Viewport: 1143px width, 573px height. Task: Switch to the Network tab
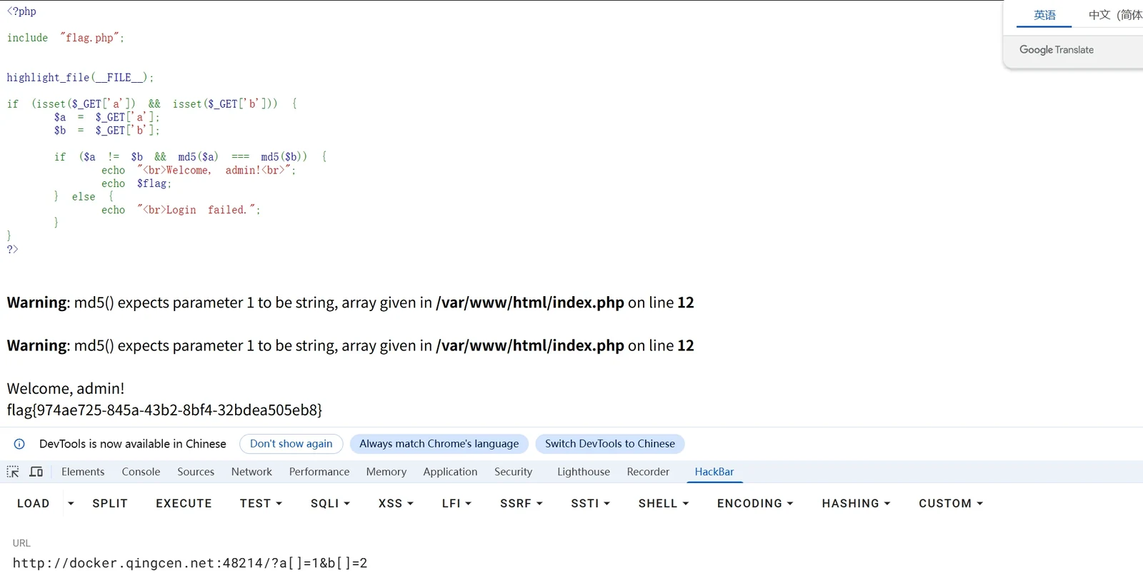[251, 472]
